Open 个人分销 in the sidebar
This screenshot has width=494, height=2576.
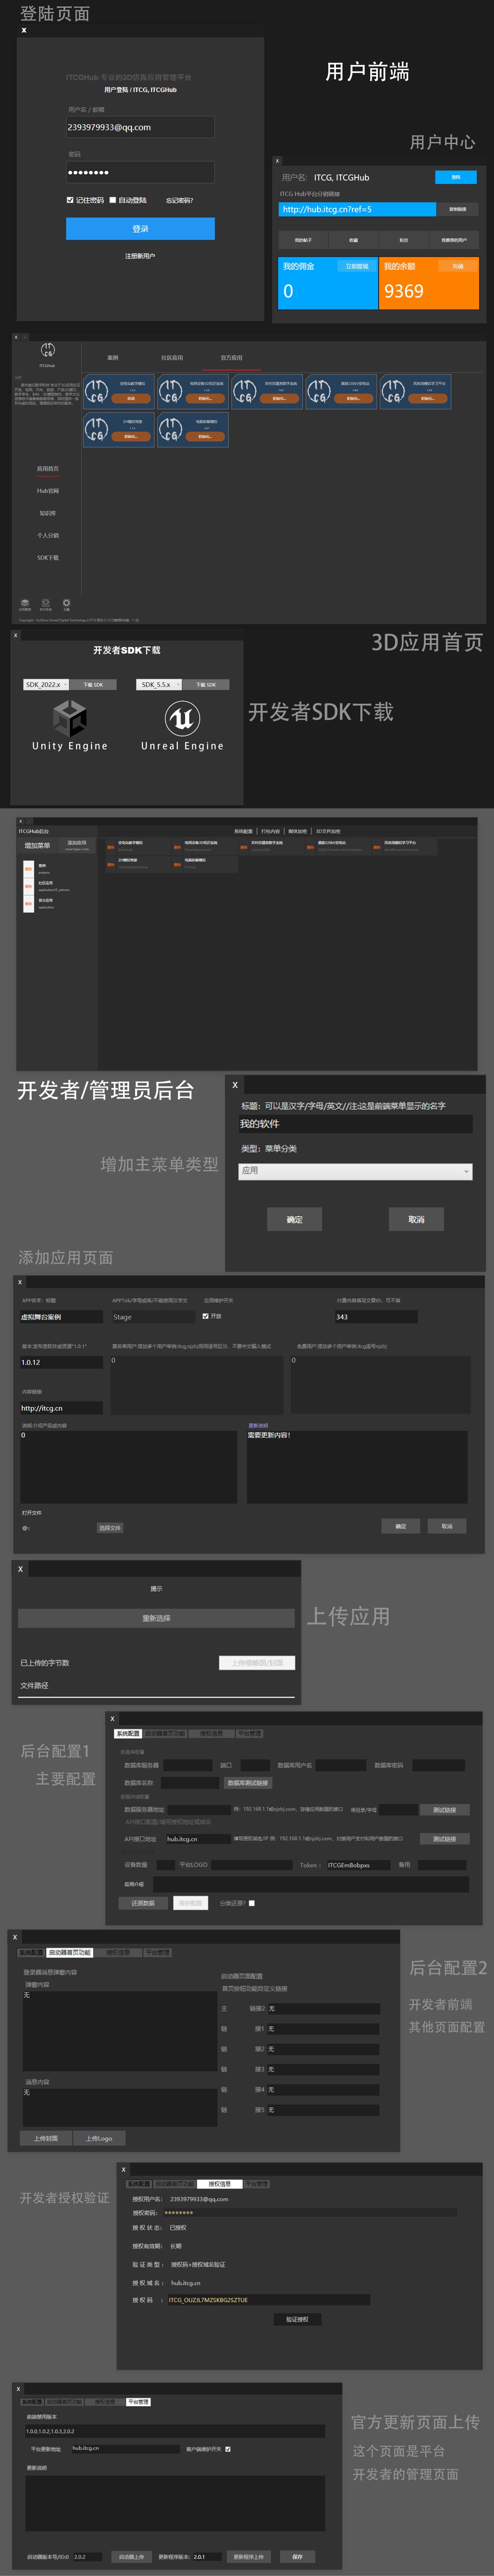coord(48,535)
